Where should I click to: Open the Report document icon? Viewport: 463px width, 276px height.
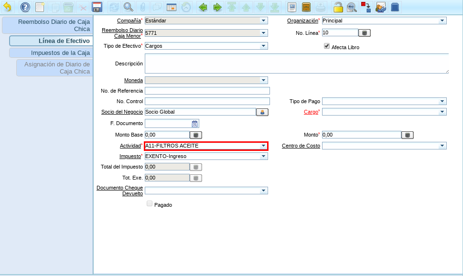pyautogui.click(x=292, y=7)
